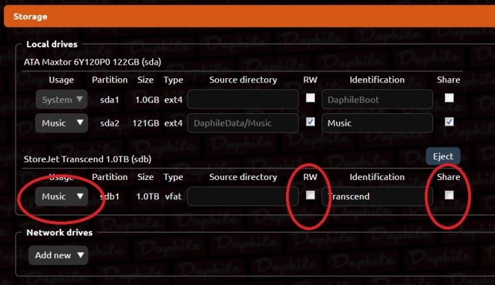
Task: Enable Share checkbox for Transcend row
Action: pos(449,195)
